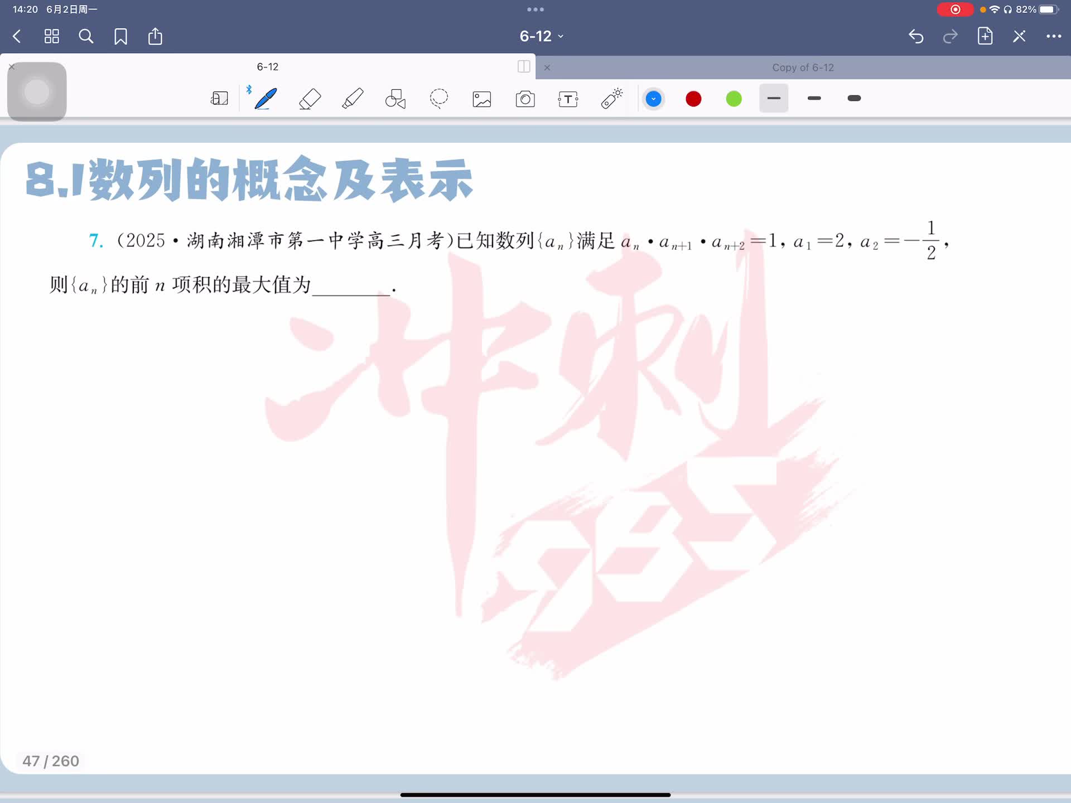Toggle the zoom window tool
Image resolution: width=1071 pixels, height=803 pixels.
[219, 99]
